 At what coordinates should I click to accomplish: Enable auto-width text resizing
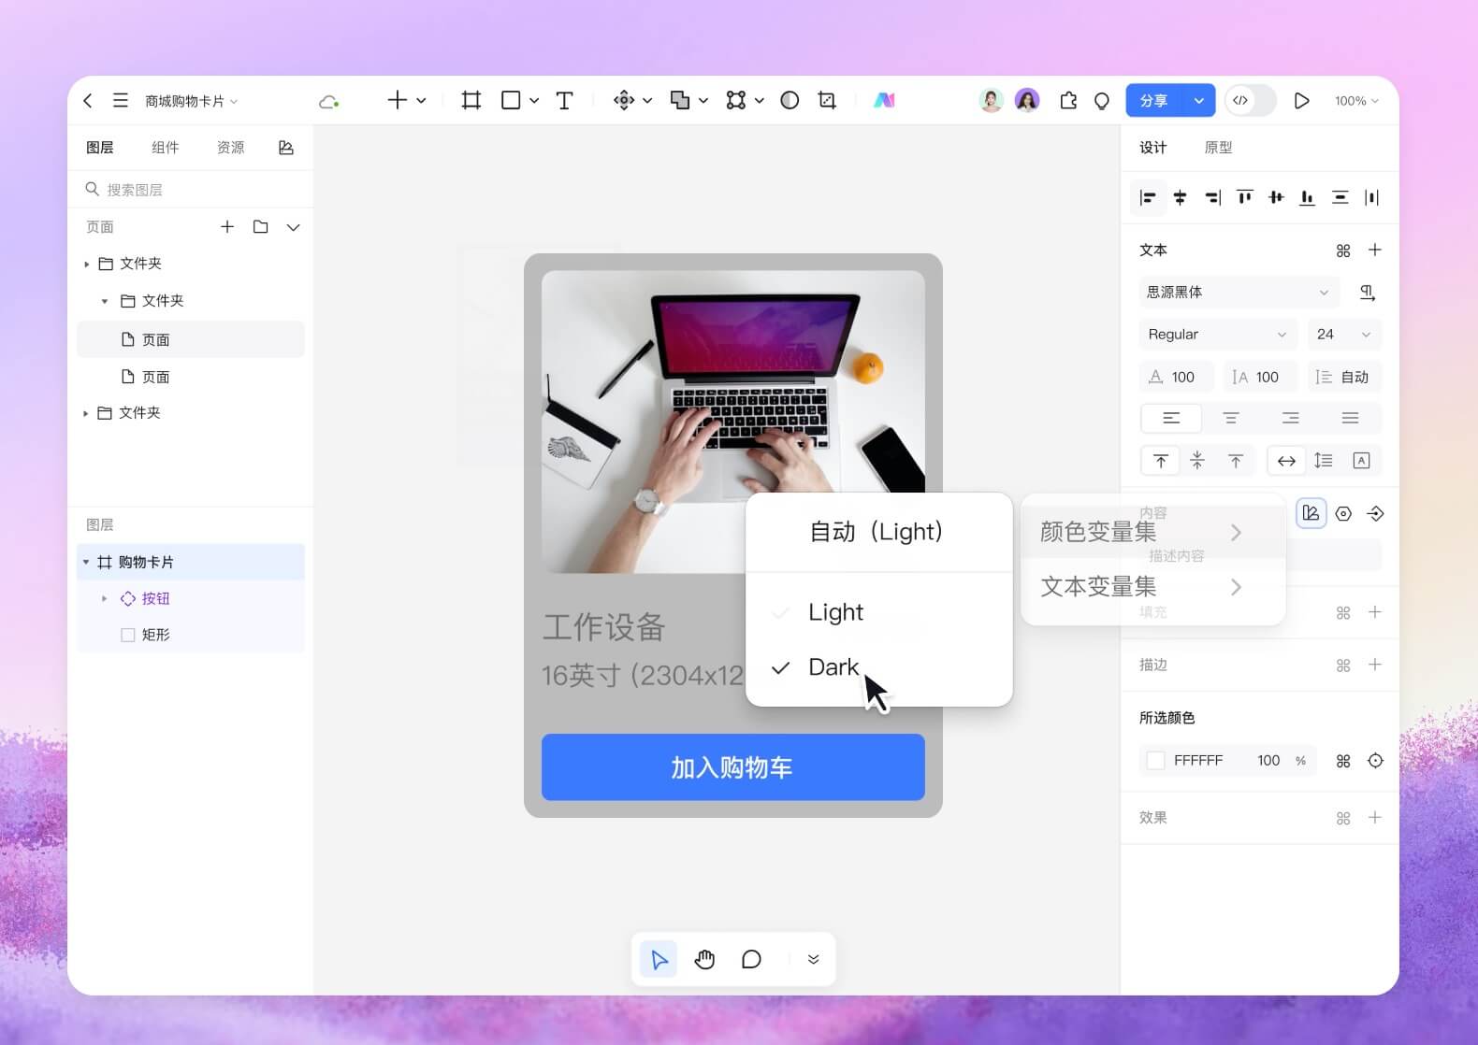click(x=1286, y=461)
